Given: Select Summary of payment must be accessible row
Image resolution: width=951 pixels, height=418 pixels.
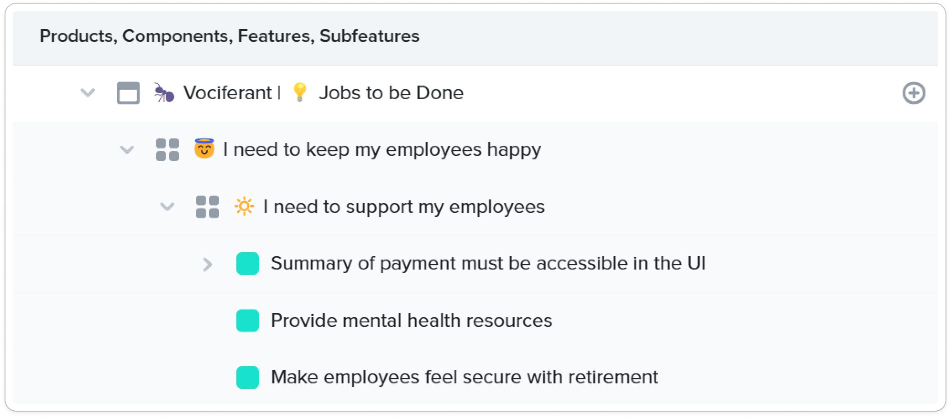Looking at the screenshot, I should pos(488,264).
